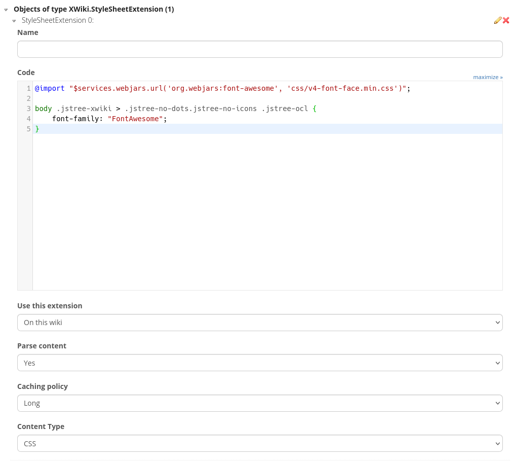514x463 pixels.
Task: Click line number 1 in the editor gutter
Action: point(29,88)
